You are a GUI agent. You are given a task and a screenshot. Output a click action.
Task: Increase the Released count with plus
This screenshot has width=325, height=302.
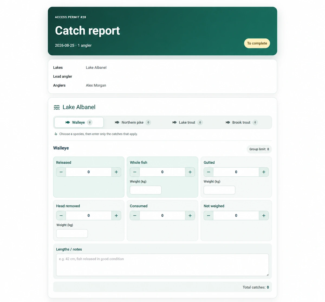[x=116, y=172]
